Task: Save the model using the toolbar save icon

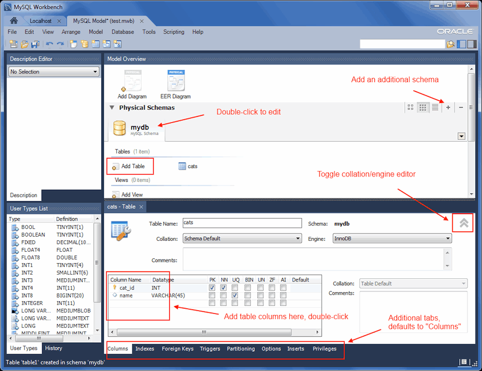Action: click(x=34, y=44)
